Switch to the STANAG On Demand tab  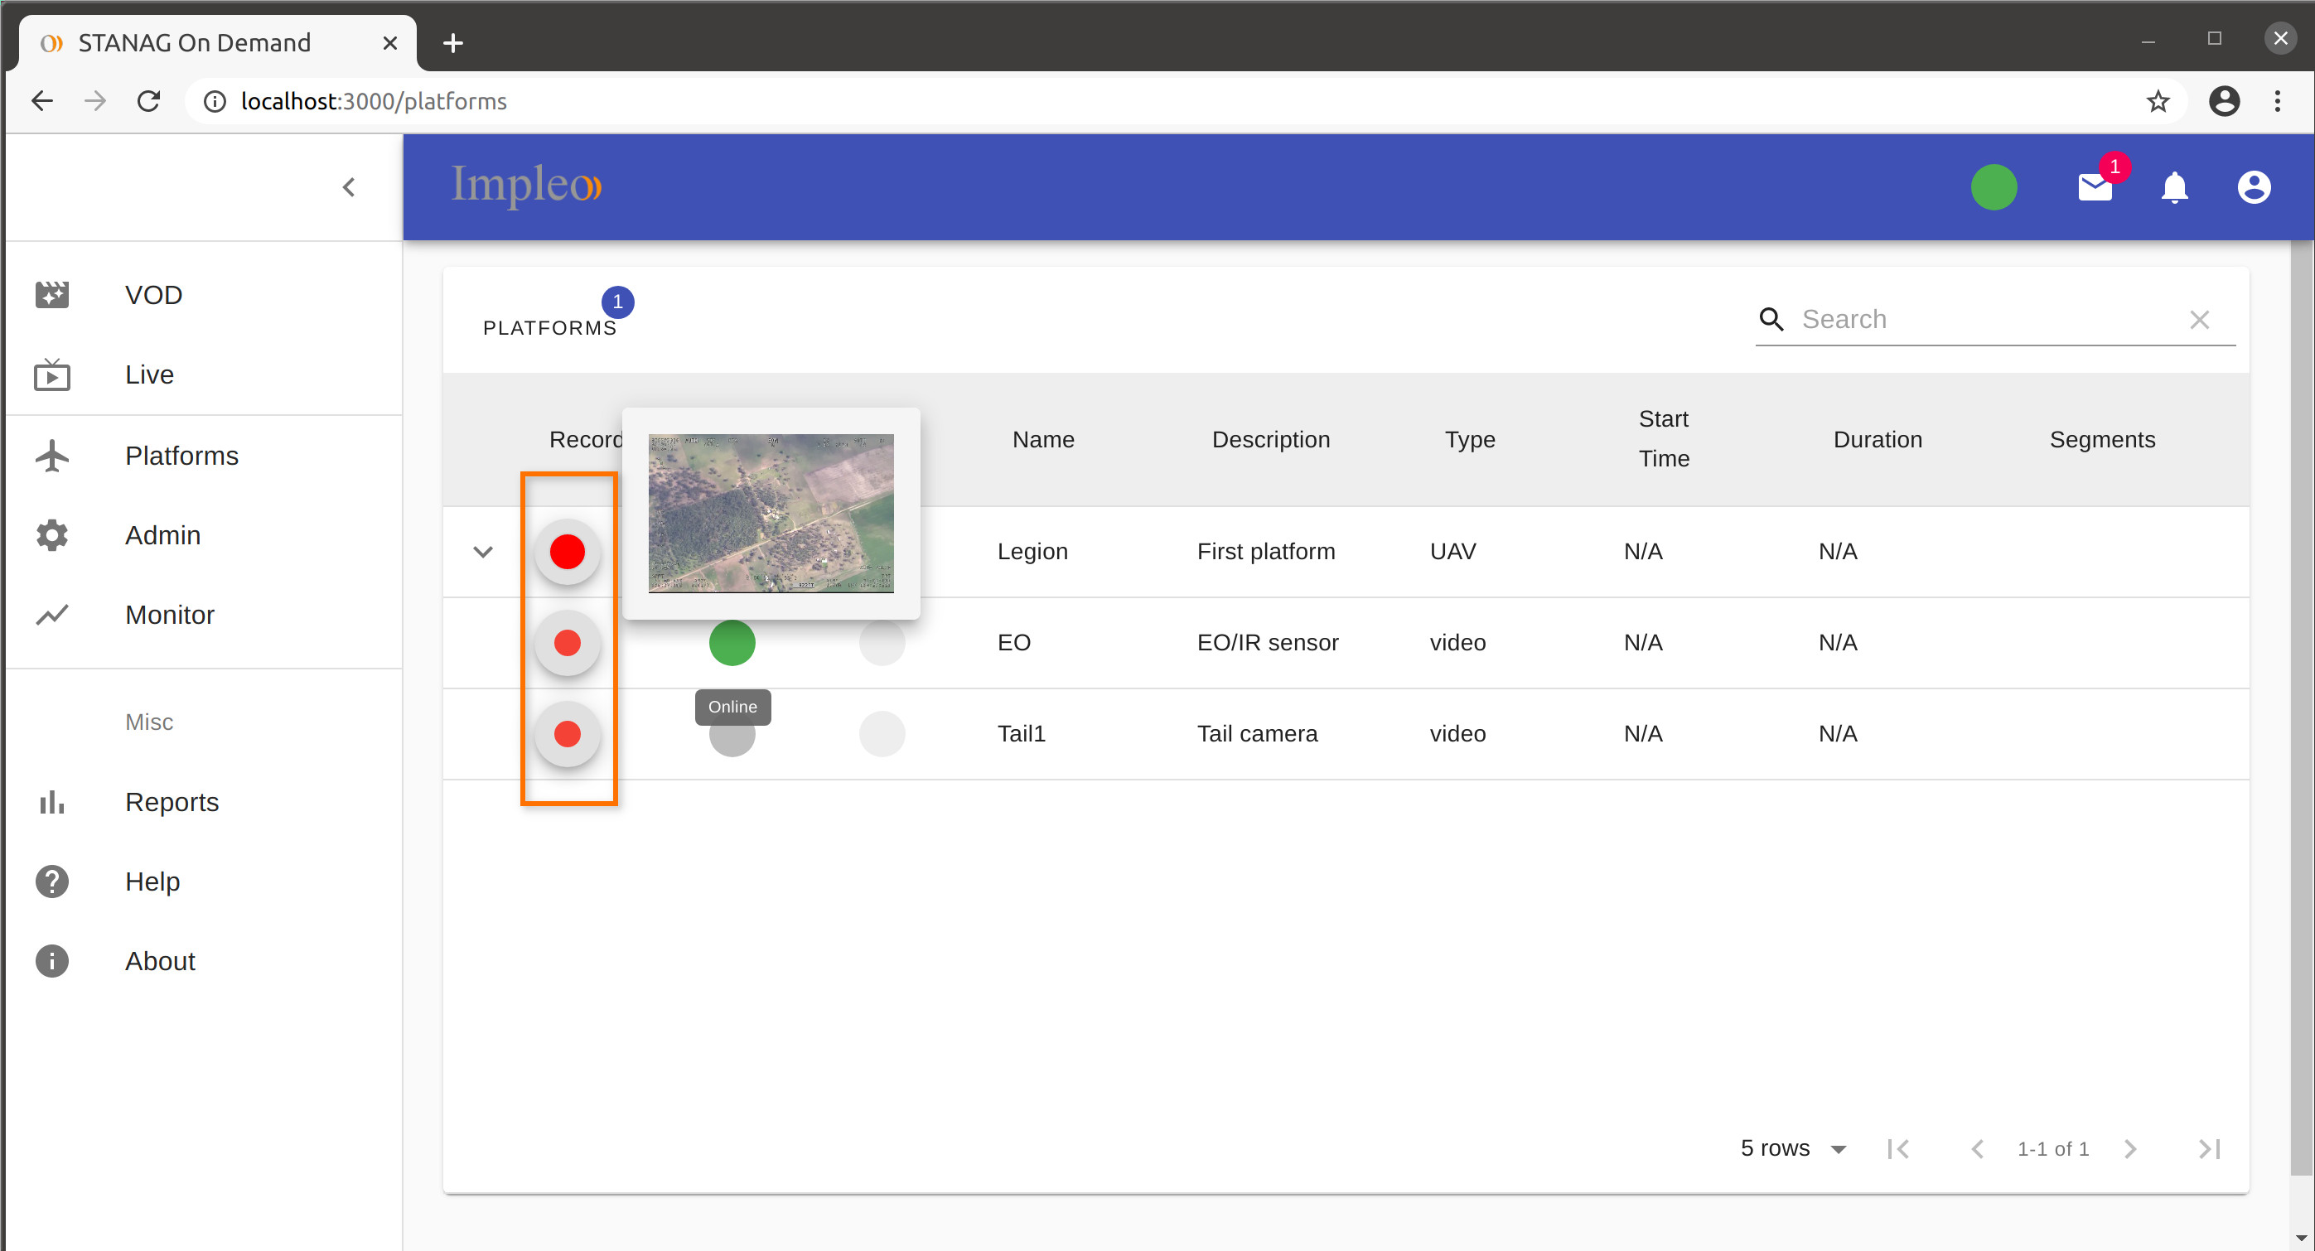point(192,42)
